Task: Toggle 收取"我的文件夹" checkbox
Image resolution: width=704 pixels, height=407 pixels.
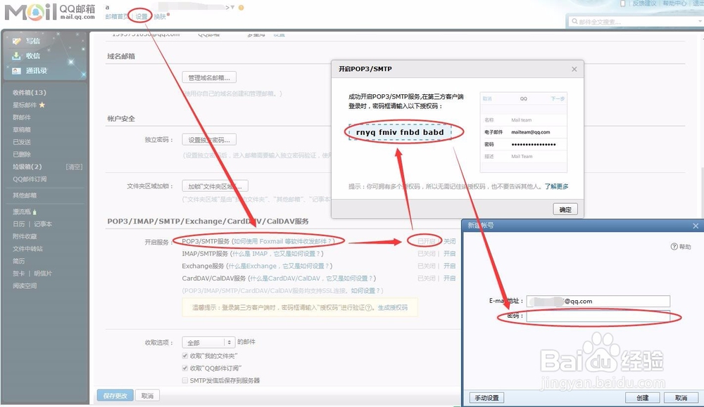Action: (185, 356)
